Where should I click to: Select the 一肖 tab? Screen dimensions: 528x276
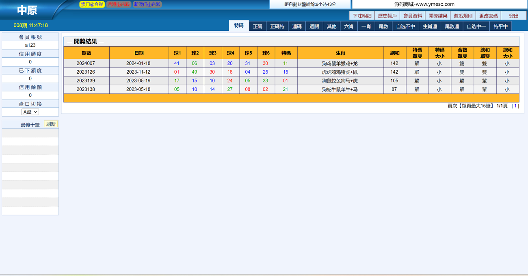click(x=366, y=26)
